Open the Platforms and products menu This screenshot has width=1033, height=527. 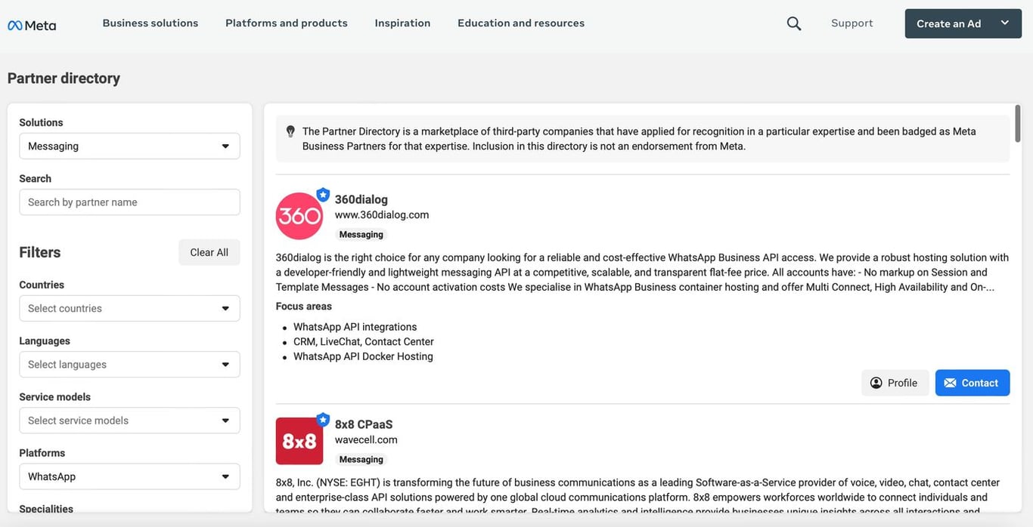(287, 23)
